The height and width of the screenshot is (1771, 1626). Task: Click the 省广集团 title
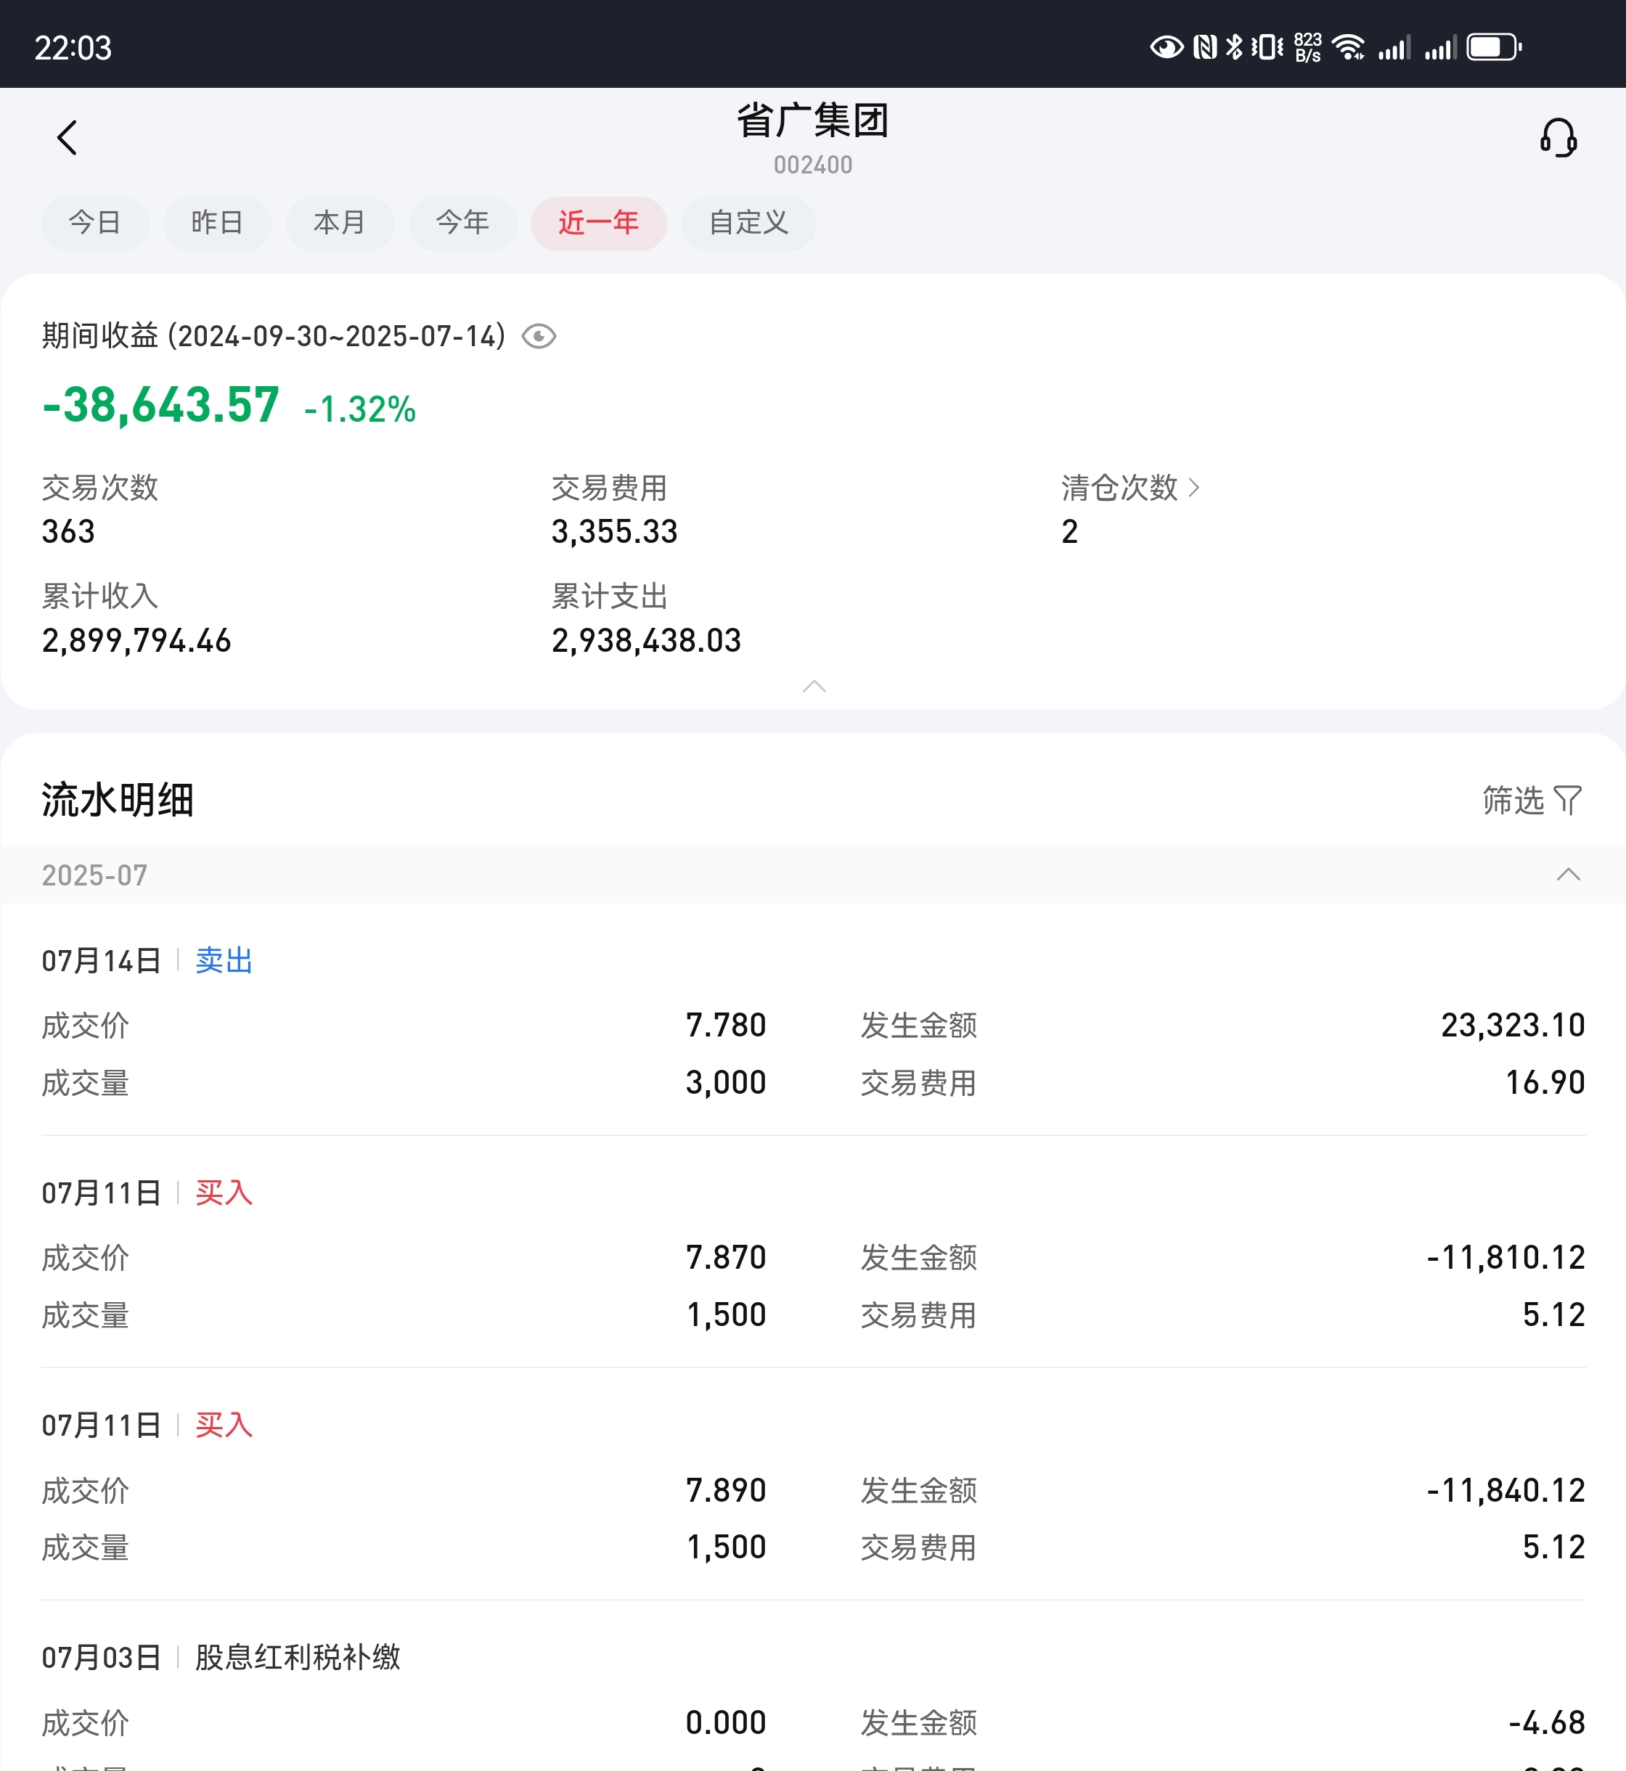813,120
